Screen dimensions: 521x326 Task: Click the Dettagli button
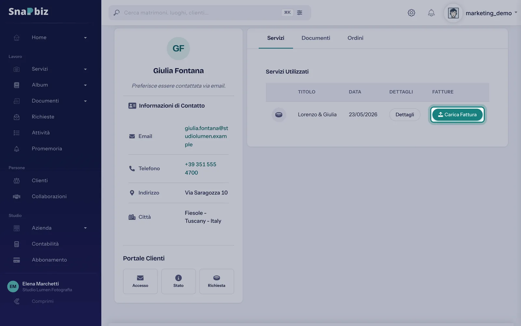(x=405, y=114)
